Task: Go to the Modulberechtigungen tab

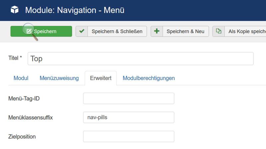Action: pos(149,78)
